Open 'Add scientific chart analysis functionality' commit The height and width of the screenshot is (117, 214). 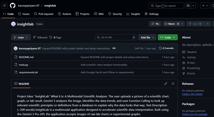click(104, 65)
